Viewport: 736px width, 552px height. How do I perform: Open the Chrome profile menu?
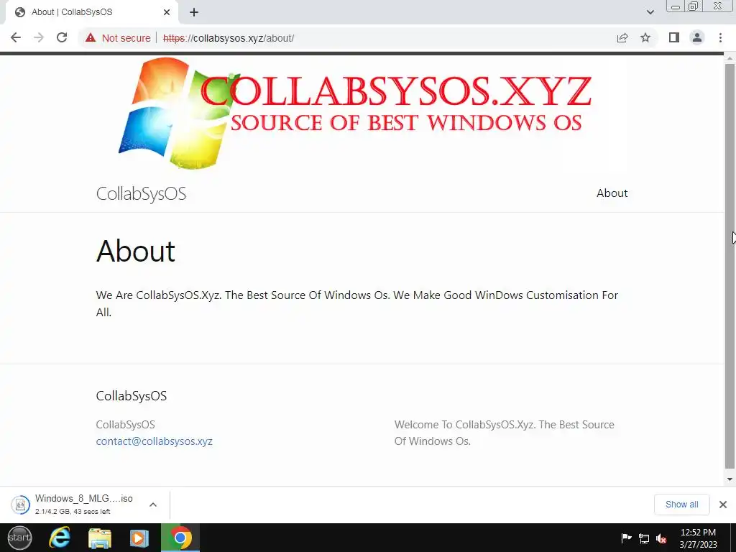[697, 37]
